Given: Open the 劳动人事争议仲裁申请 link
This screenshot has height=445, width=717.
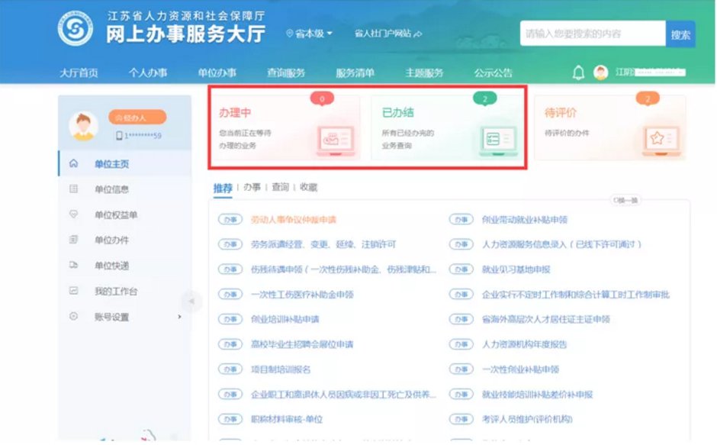Looking at the screenshot, I should click(x=293, y=220).
